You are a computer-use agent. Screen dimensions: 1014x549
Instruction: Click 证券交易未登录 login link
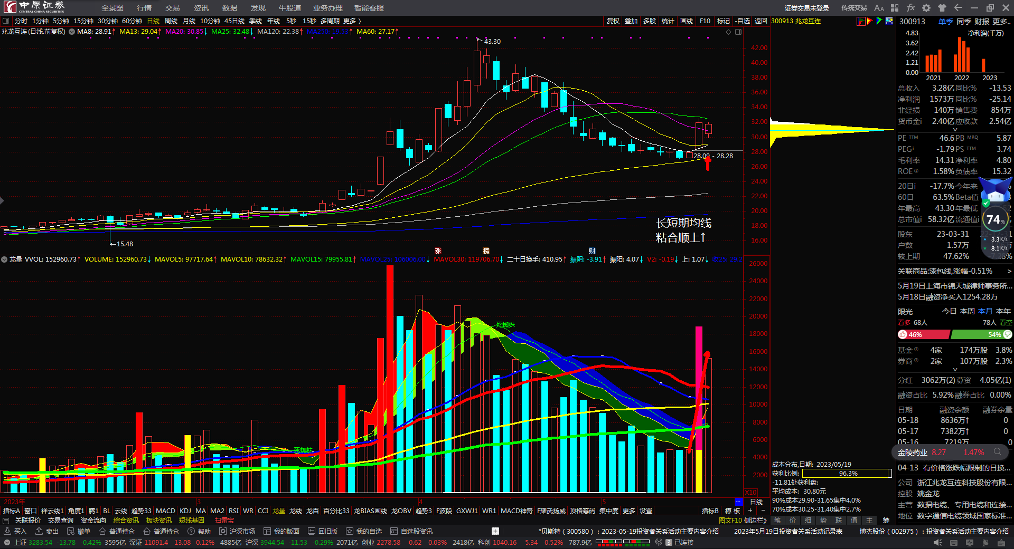(807, 8)
